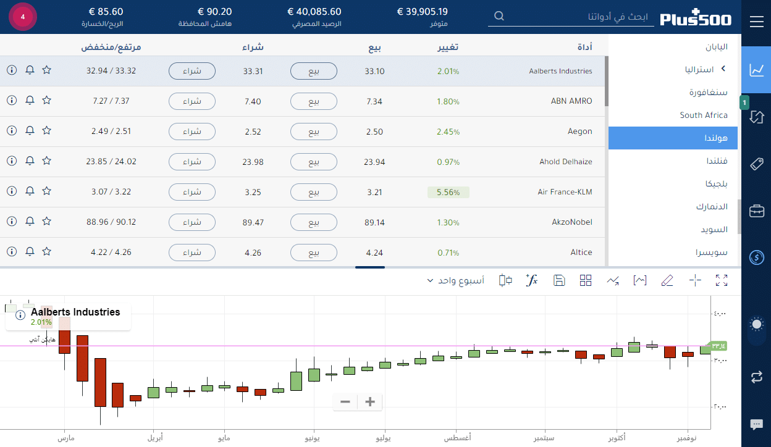Image resolution: width=771 pixels, height=447 pixels.
Task: Select the pencil drawing tool
Action: (667, 280)
